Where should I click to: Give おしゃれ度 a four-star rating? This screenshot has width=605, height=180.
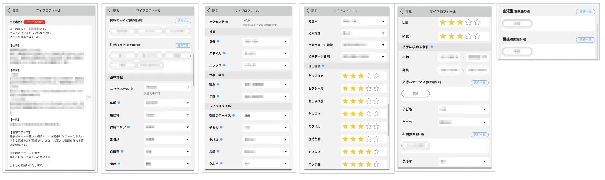[369, 101]
